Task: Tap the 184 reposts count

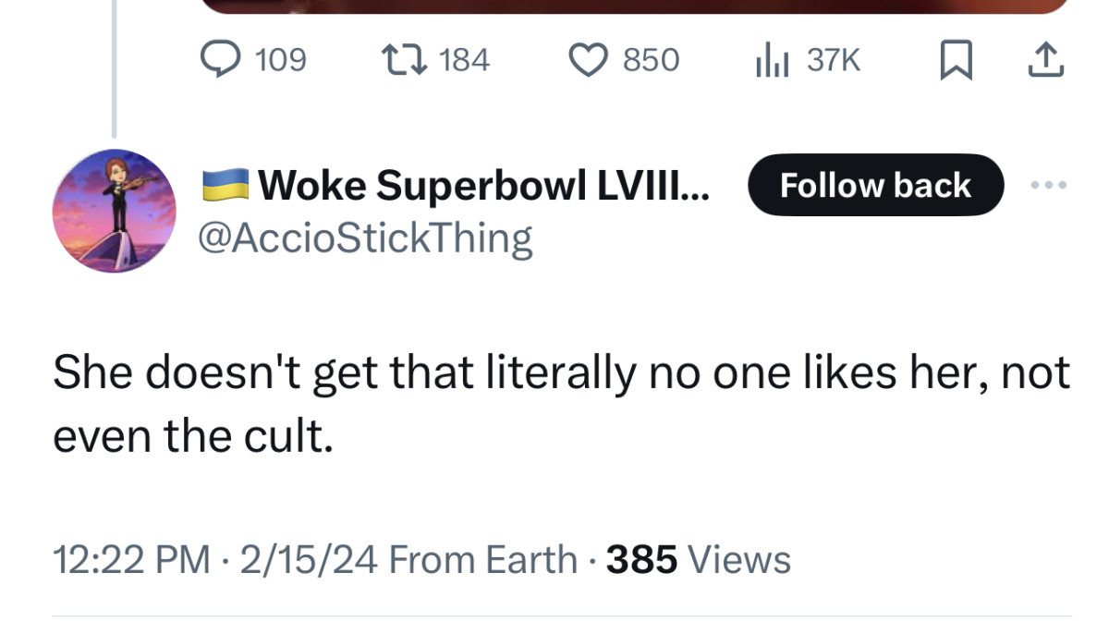Action: [x=464, y=61]
